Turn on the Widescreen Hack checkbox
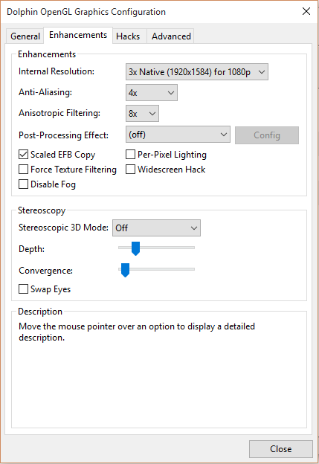319x464 pixels. click(131, 170)
